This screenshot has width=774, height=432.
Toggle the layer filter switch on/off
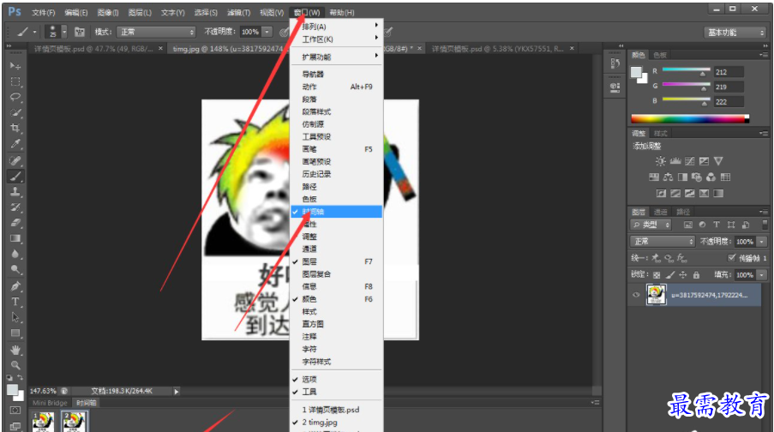[x=765, y=225]
